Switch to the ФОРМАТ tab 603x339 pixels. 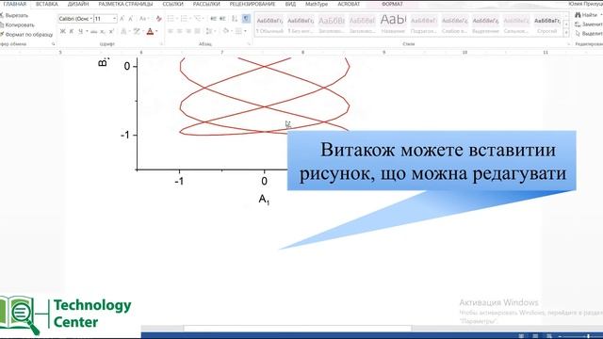(x=392, y=4)
